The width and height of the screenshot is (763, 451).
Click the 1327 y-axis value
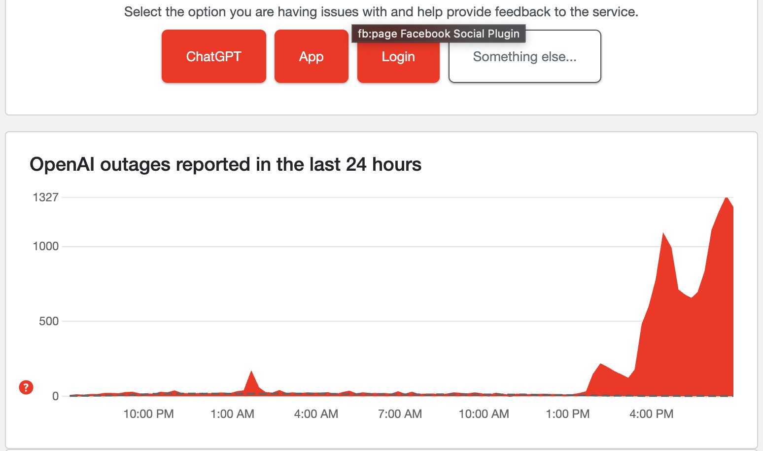pyautogui.click(x=45, y=197)
